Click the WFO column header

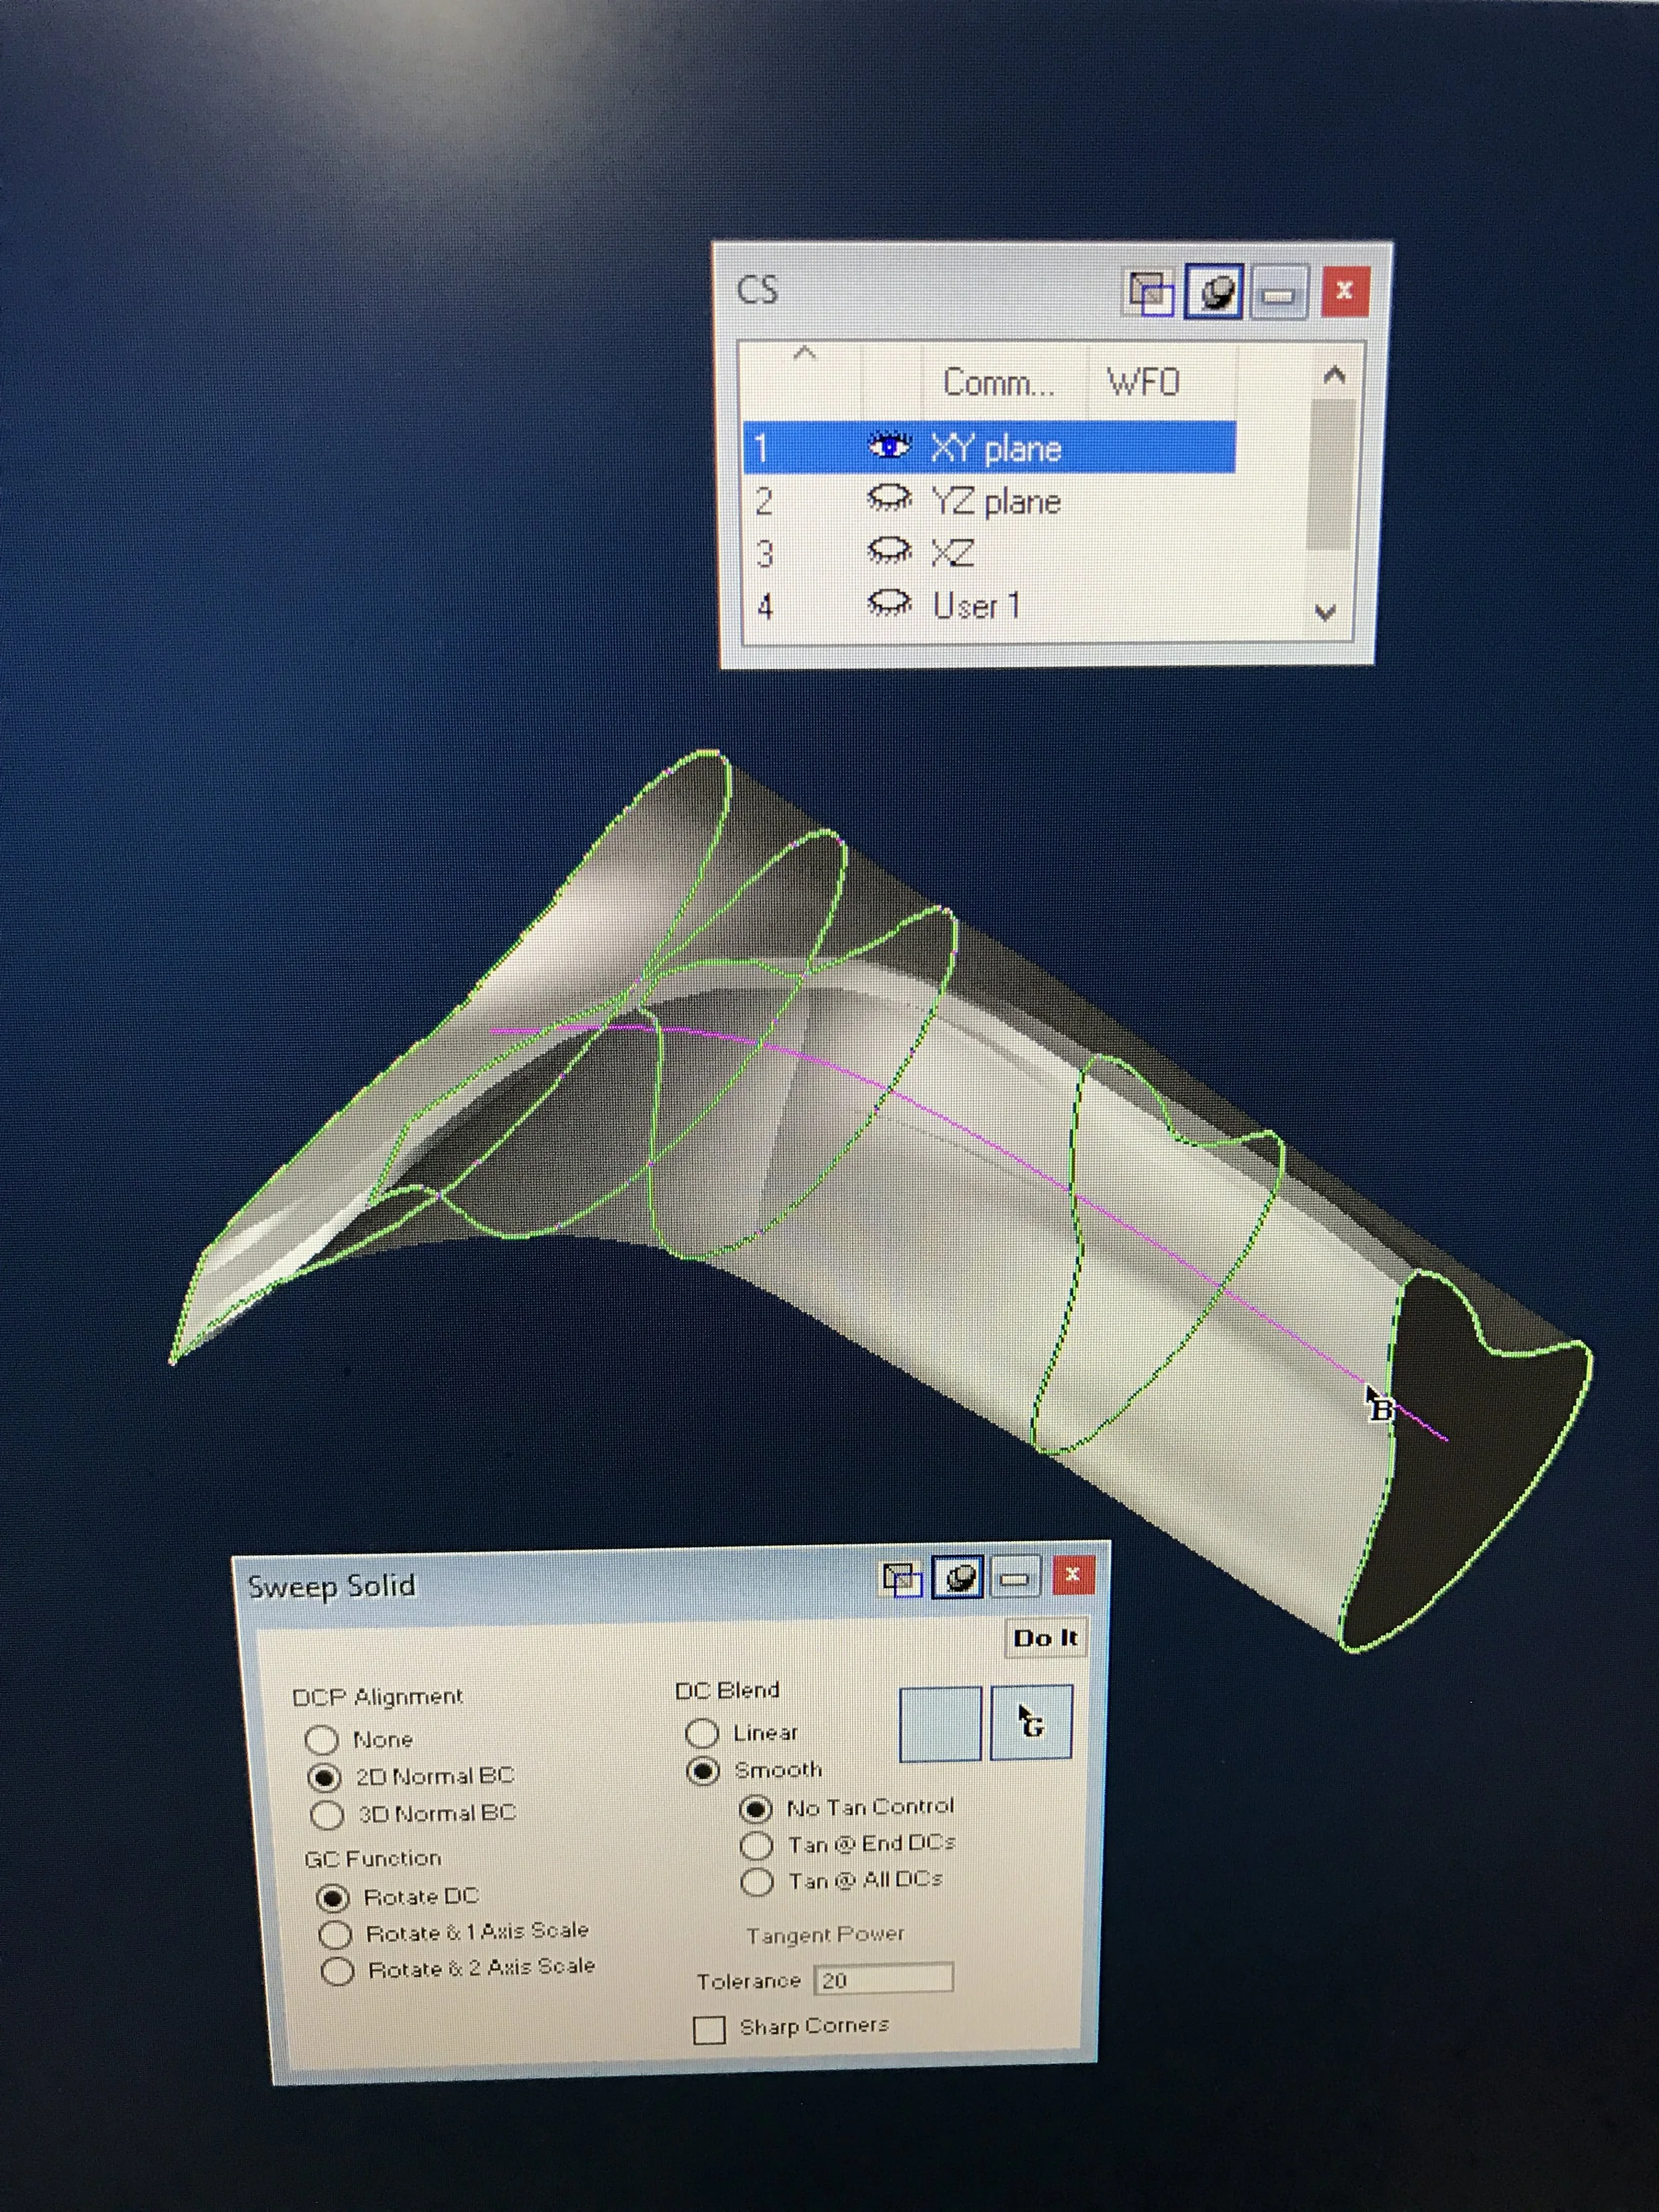(1143, 382)
